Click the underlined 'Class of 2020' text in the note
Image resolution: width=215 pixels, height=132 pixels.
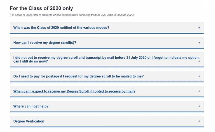23,15
